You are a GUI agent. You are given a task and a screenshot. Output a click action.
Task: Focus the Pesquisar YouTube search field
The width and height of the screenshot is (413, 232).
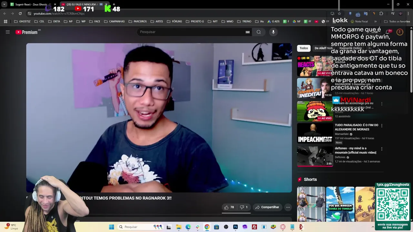pyautogui.click(x=192, y=32)
